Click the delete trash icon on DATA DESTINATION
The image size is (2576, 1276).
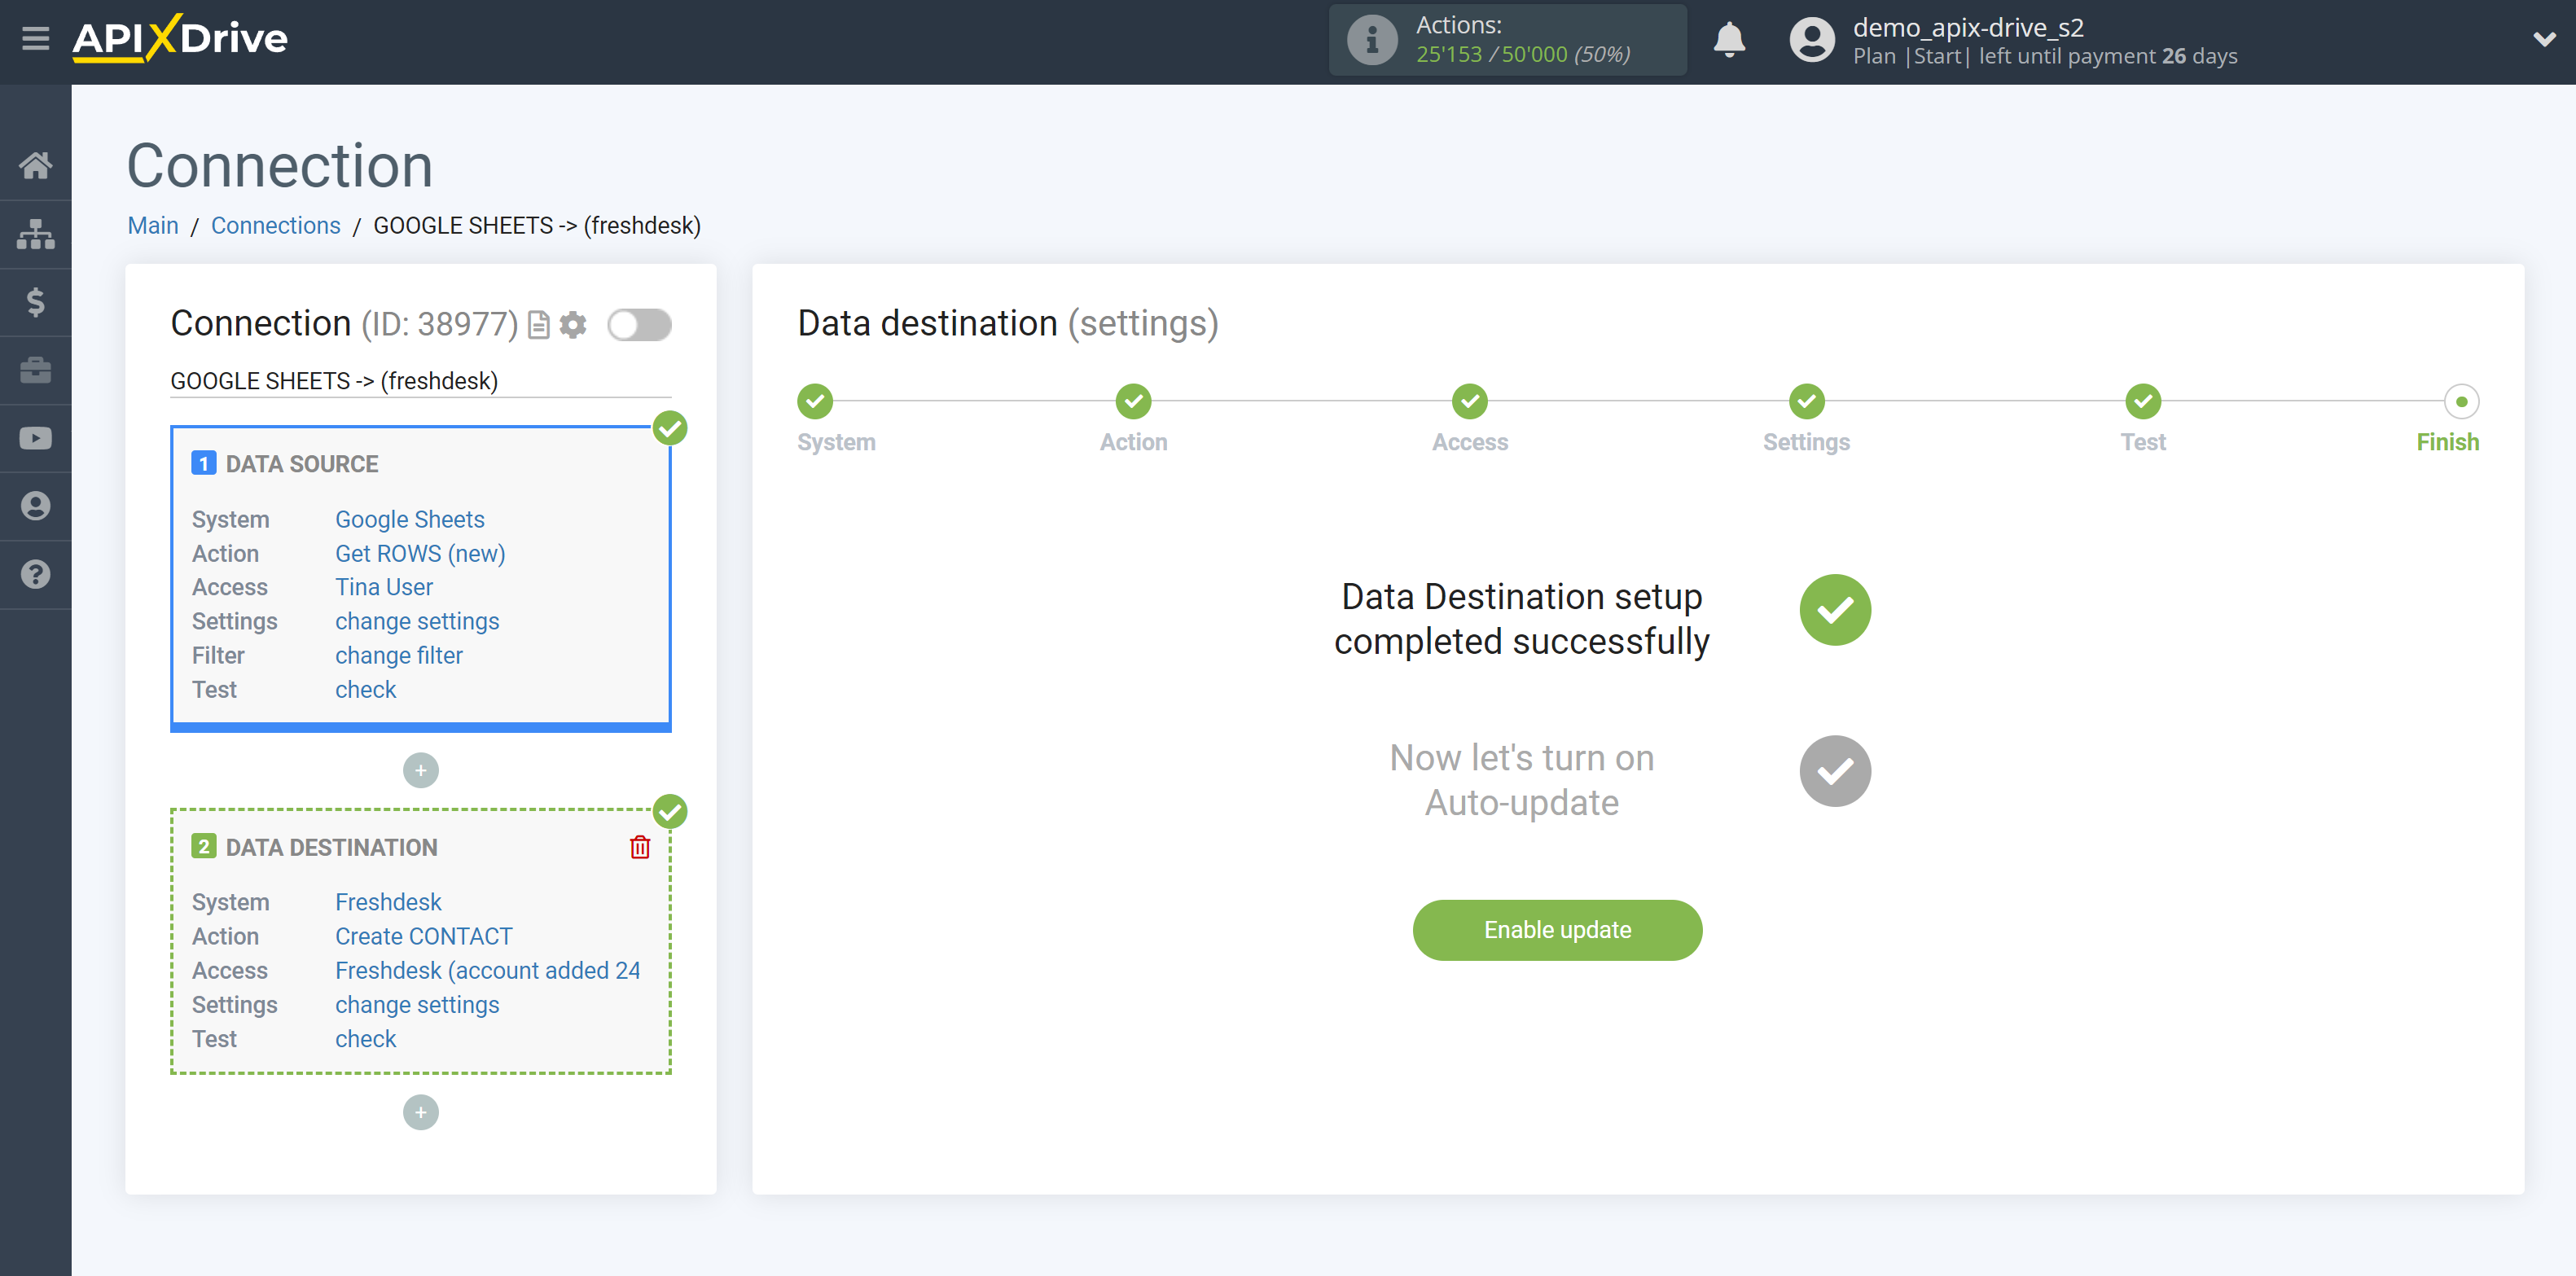pyautogui.click(x=641, y=848)
